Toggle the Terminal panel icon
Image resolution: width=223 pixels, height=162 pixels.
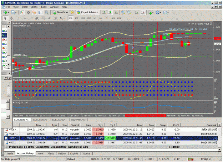click(x=40, y=13)
